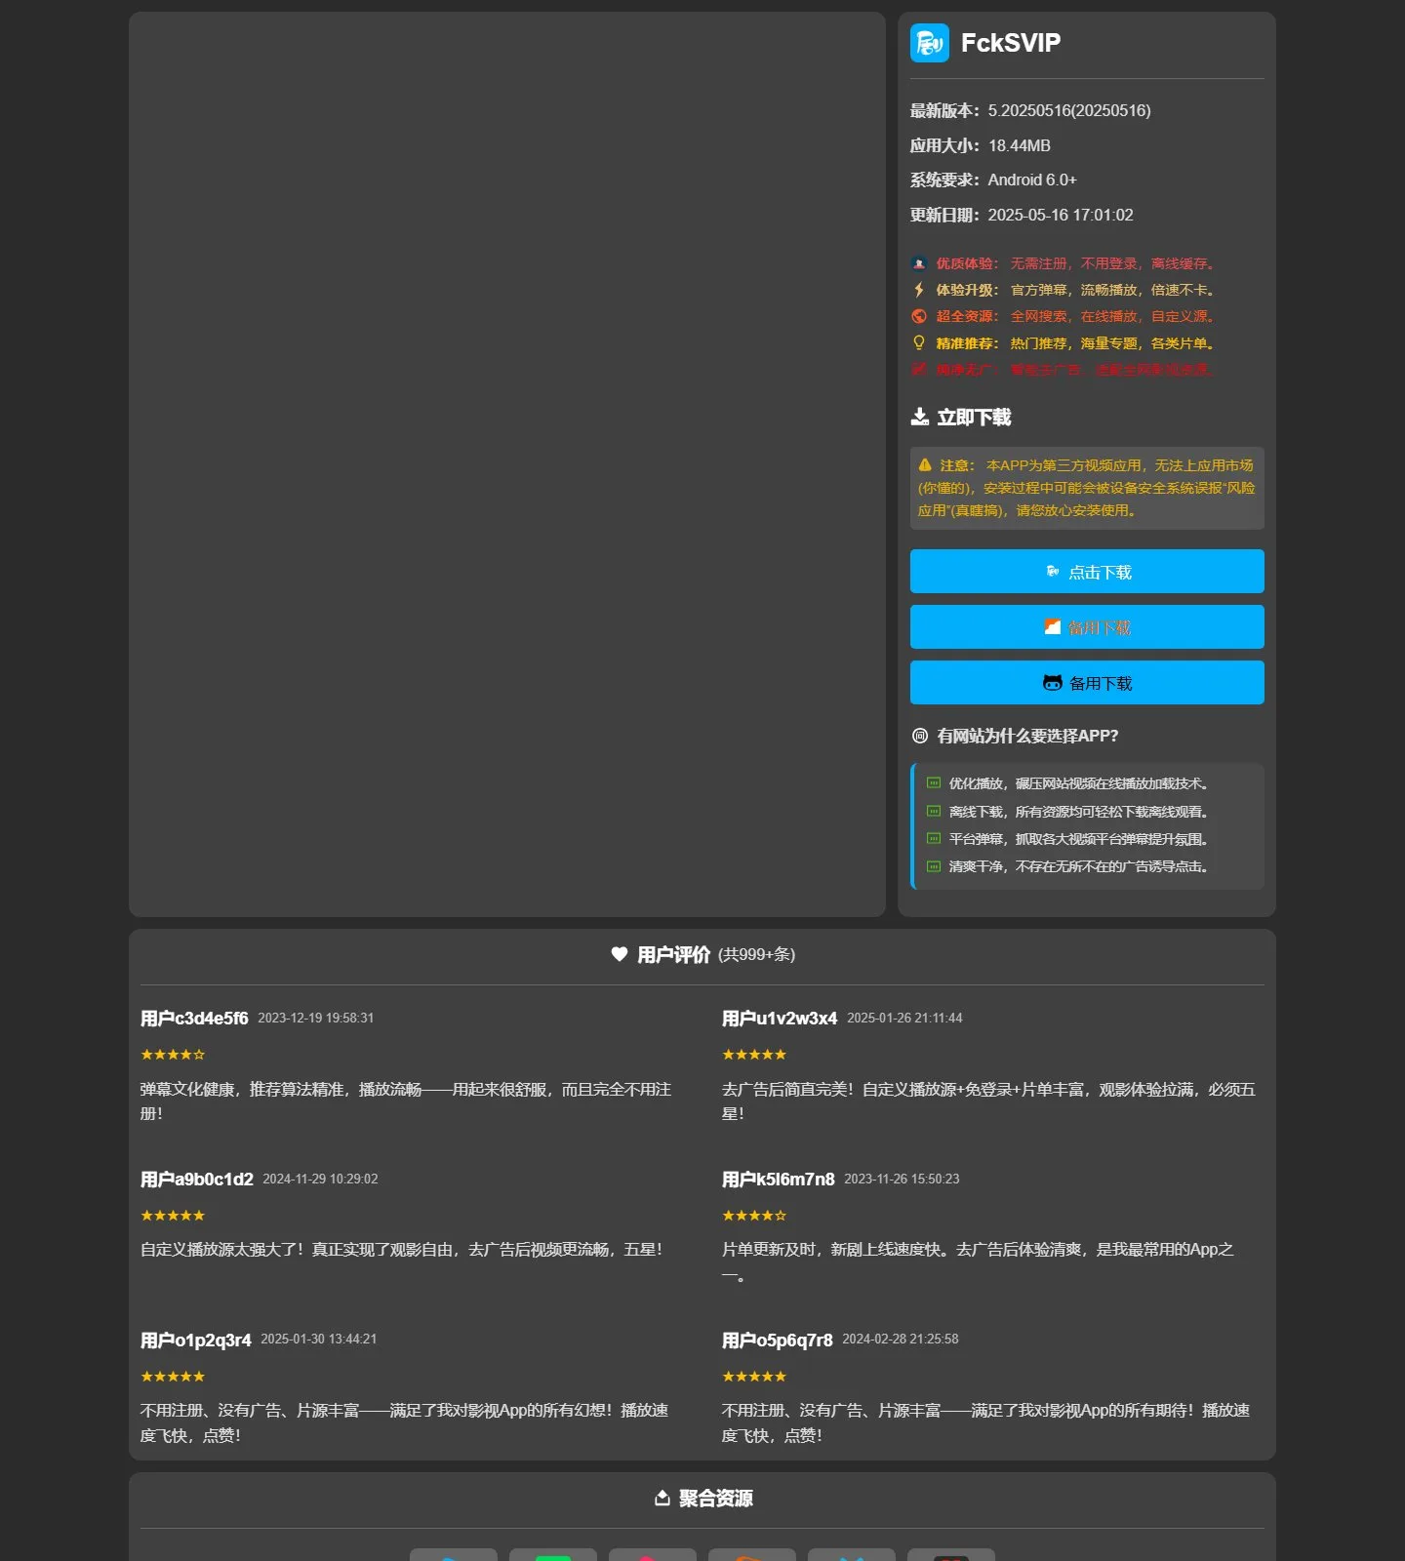Click the username 用户c3d4e5f6
1405x1561 pixels.
[x=194, y=1019]
